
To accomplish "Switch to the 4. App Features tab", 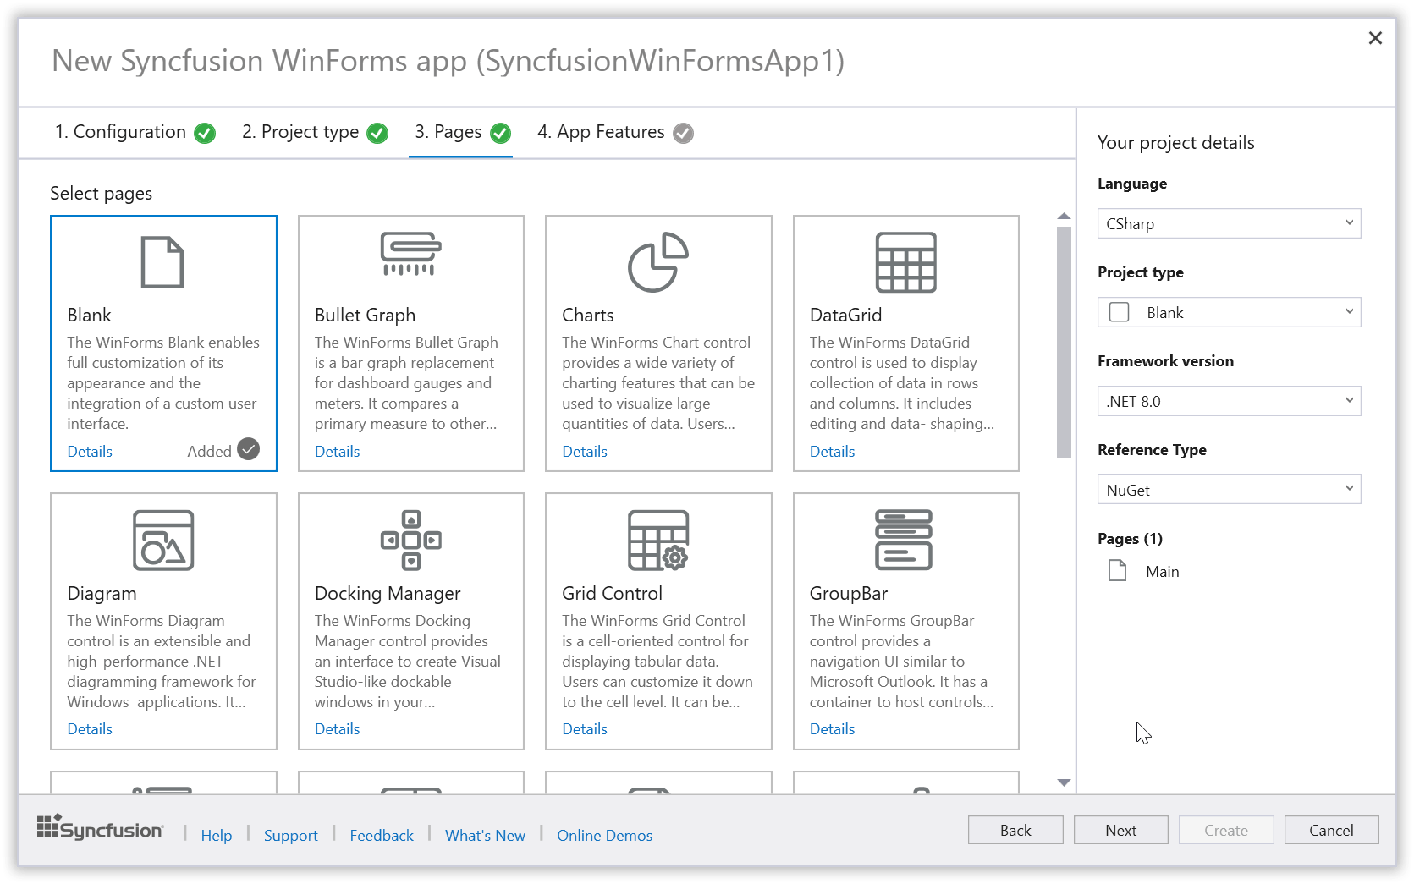I will (x=614, y=132).
